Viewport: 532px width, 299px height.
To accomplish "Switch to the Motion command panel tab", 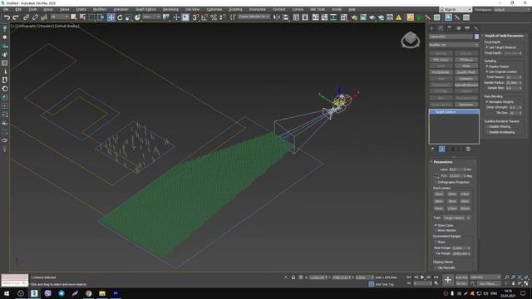I will tap(458, 28).
